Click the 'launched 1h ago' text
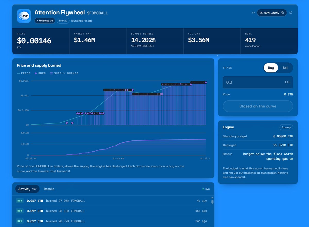The image size is (309, 227). pyautogui.click(x=82, y=21)
